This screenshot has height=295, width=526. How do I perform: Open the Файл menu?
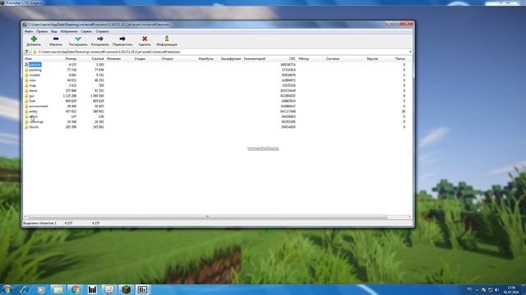(29, 31)
